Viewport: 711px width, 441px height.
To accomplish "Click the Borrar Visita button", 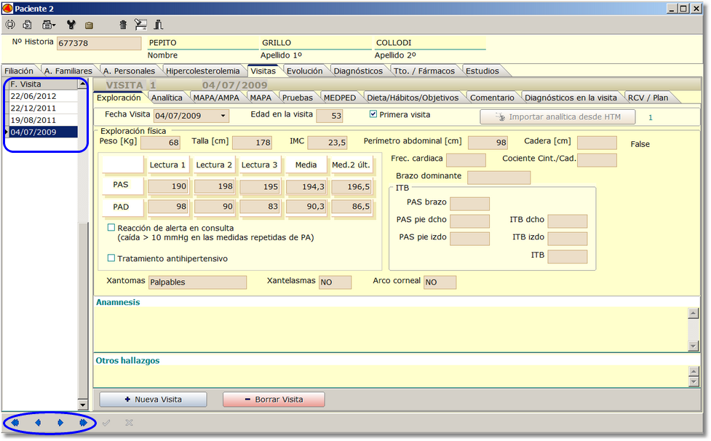I will [274, 400].
